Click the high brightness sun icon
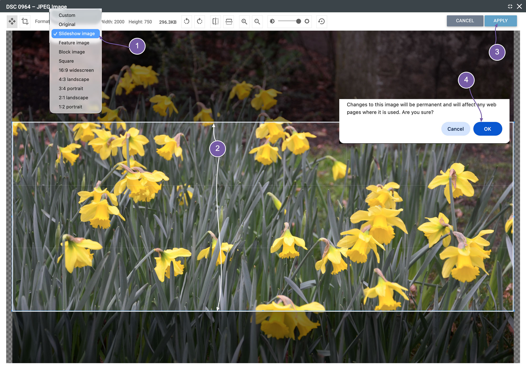This screenshot has height=368, width=526. click(x=307, y=21)
